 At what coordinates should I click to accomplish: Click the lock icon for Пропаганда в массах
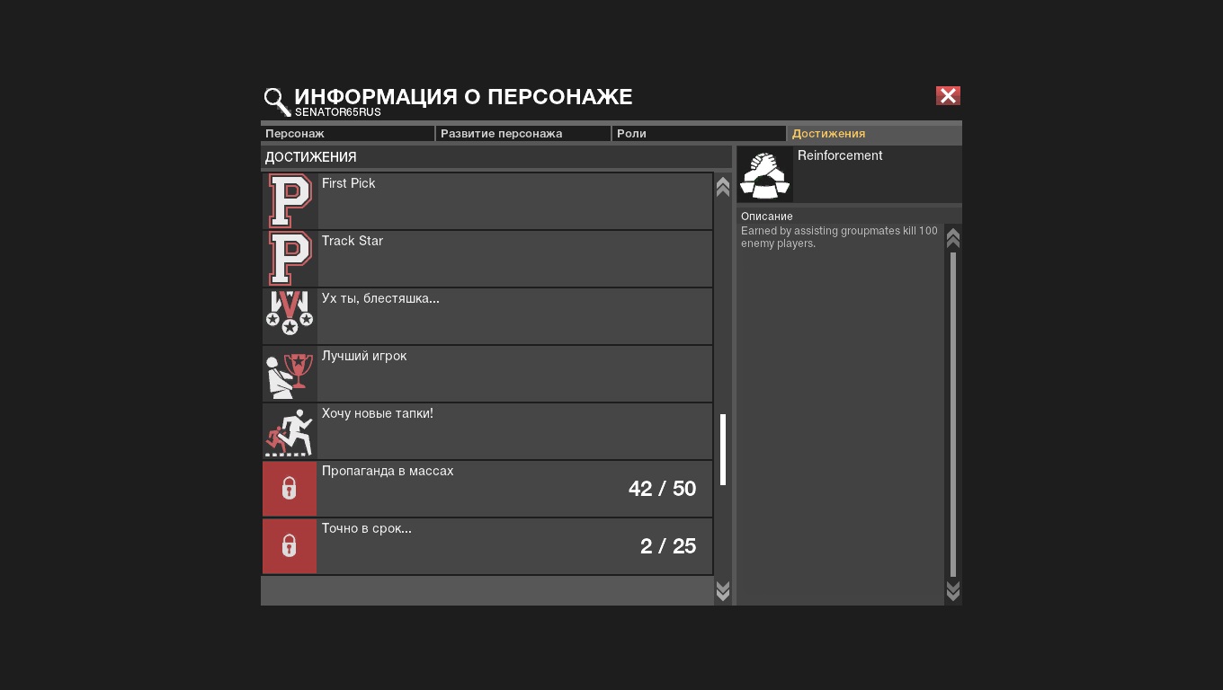pos(290,489)
